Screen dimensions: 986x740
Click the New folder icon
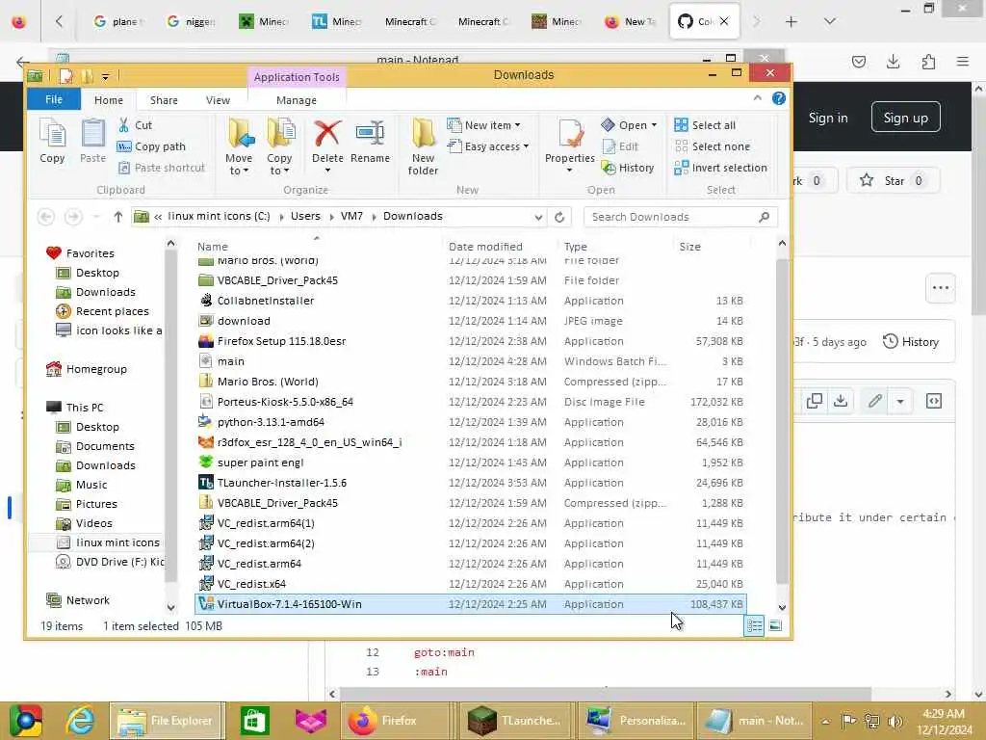pyautogui.click(x=424, y=133)
